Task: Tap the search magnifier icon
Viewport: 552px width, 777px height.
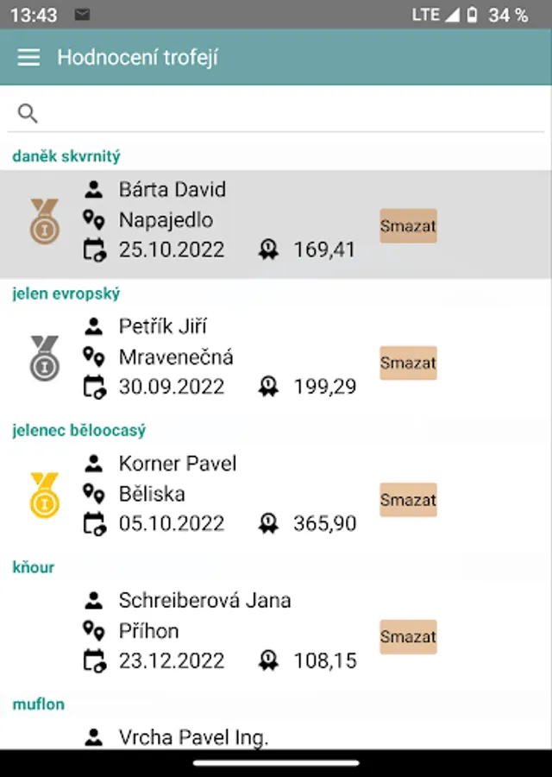Action: 28,113
